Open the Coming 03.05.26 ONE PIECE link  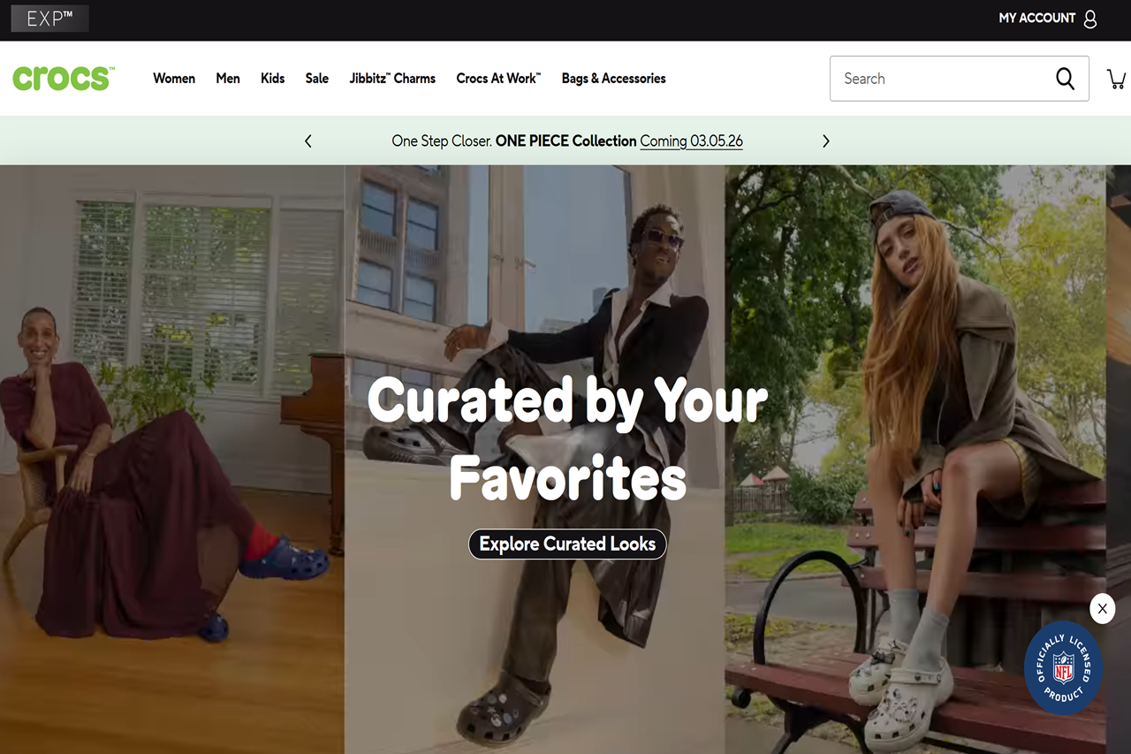point(692,141)
